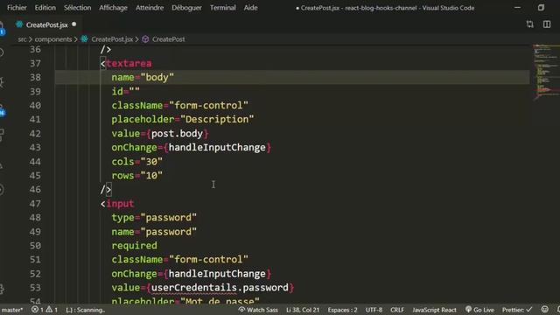Viewport: 560px width, 315px height.
Task: Click type="password" on line 48
Action: [154, 218]
